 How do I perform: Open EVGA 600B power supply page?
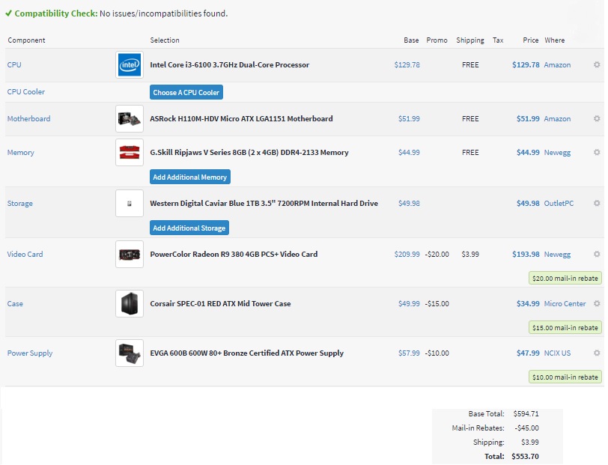click(246, 353)
